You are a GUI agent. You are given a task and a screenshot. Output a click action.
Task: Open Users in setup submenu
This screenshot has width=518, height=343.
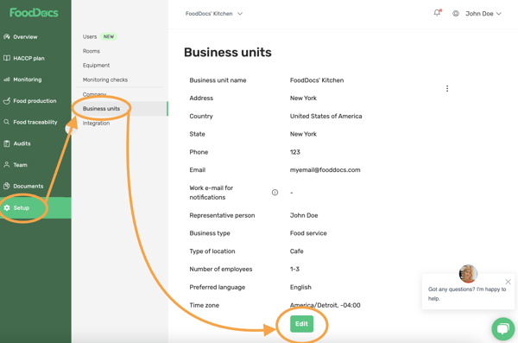[90, 36]
